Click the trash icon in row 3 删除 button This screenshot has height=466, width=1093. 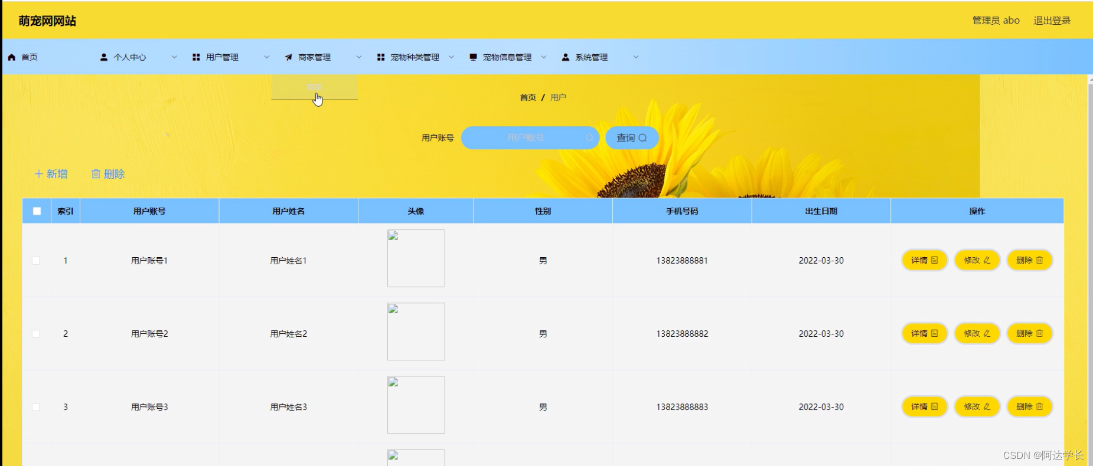tap(1040, 406)
